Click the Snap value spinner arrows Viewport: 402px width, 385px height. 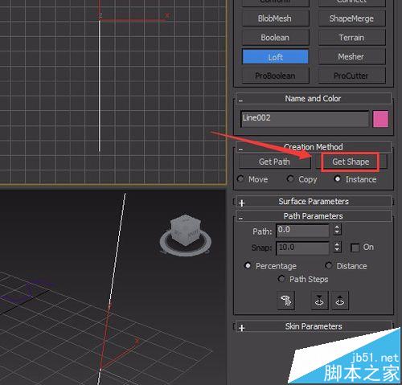tap(337, 248)
